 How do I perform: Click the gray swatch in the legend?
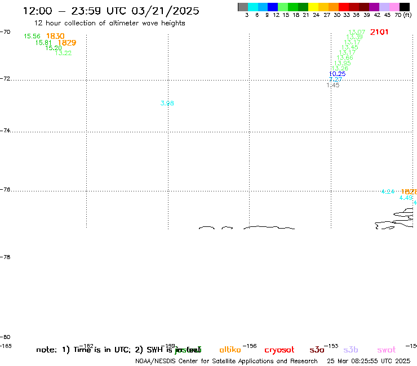point(243,7)
